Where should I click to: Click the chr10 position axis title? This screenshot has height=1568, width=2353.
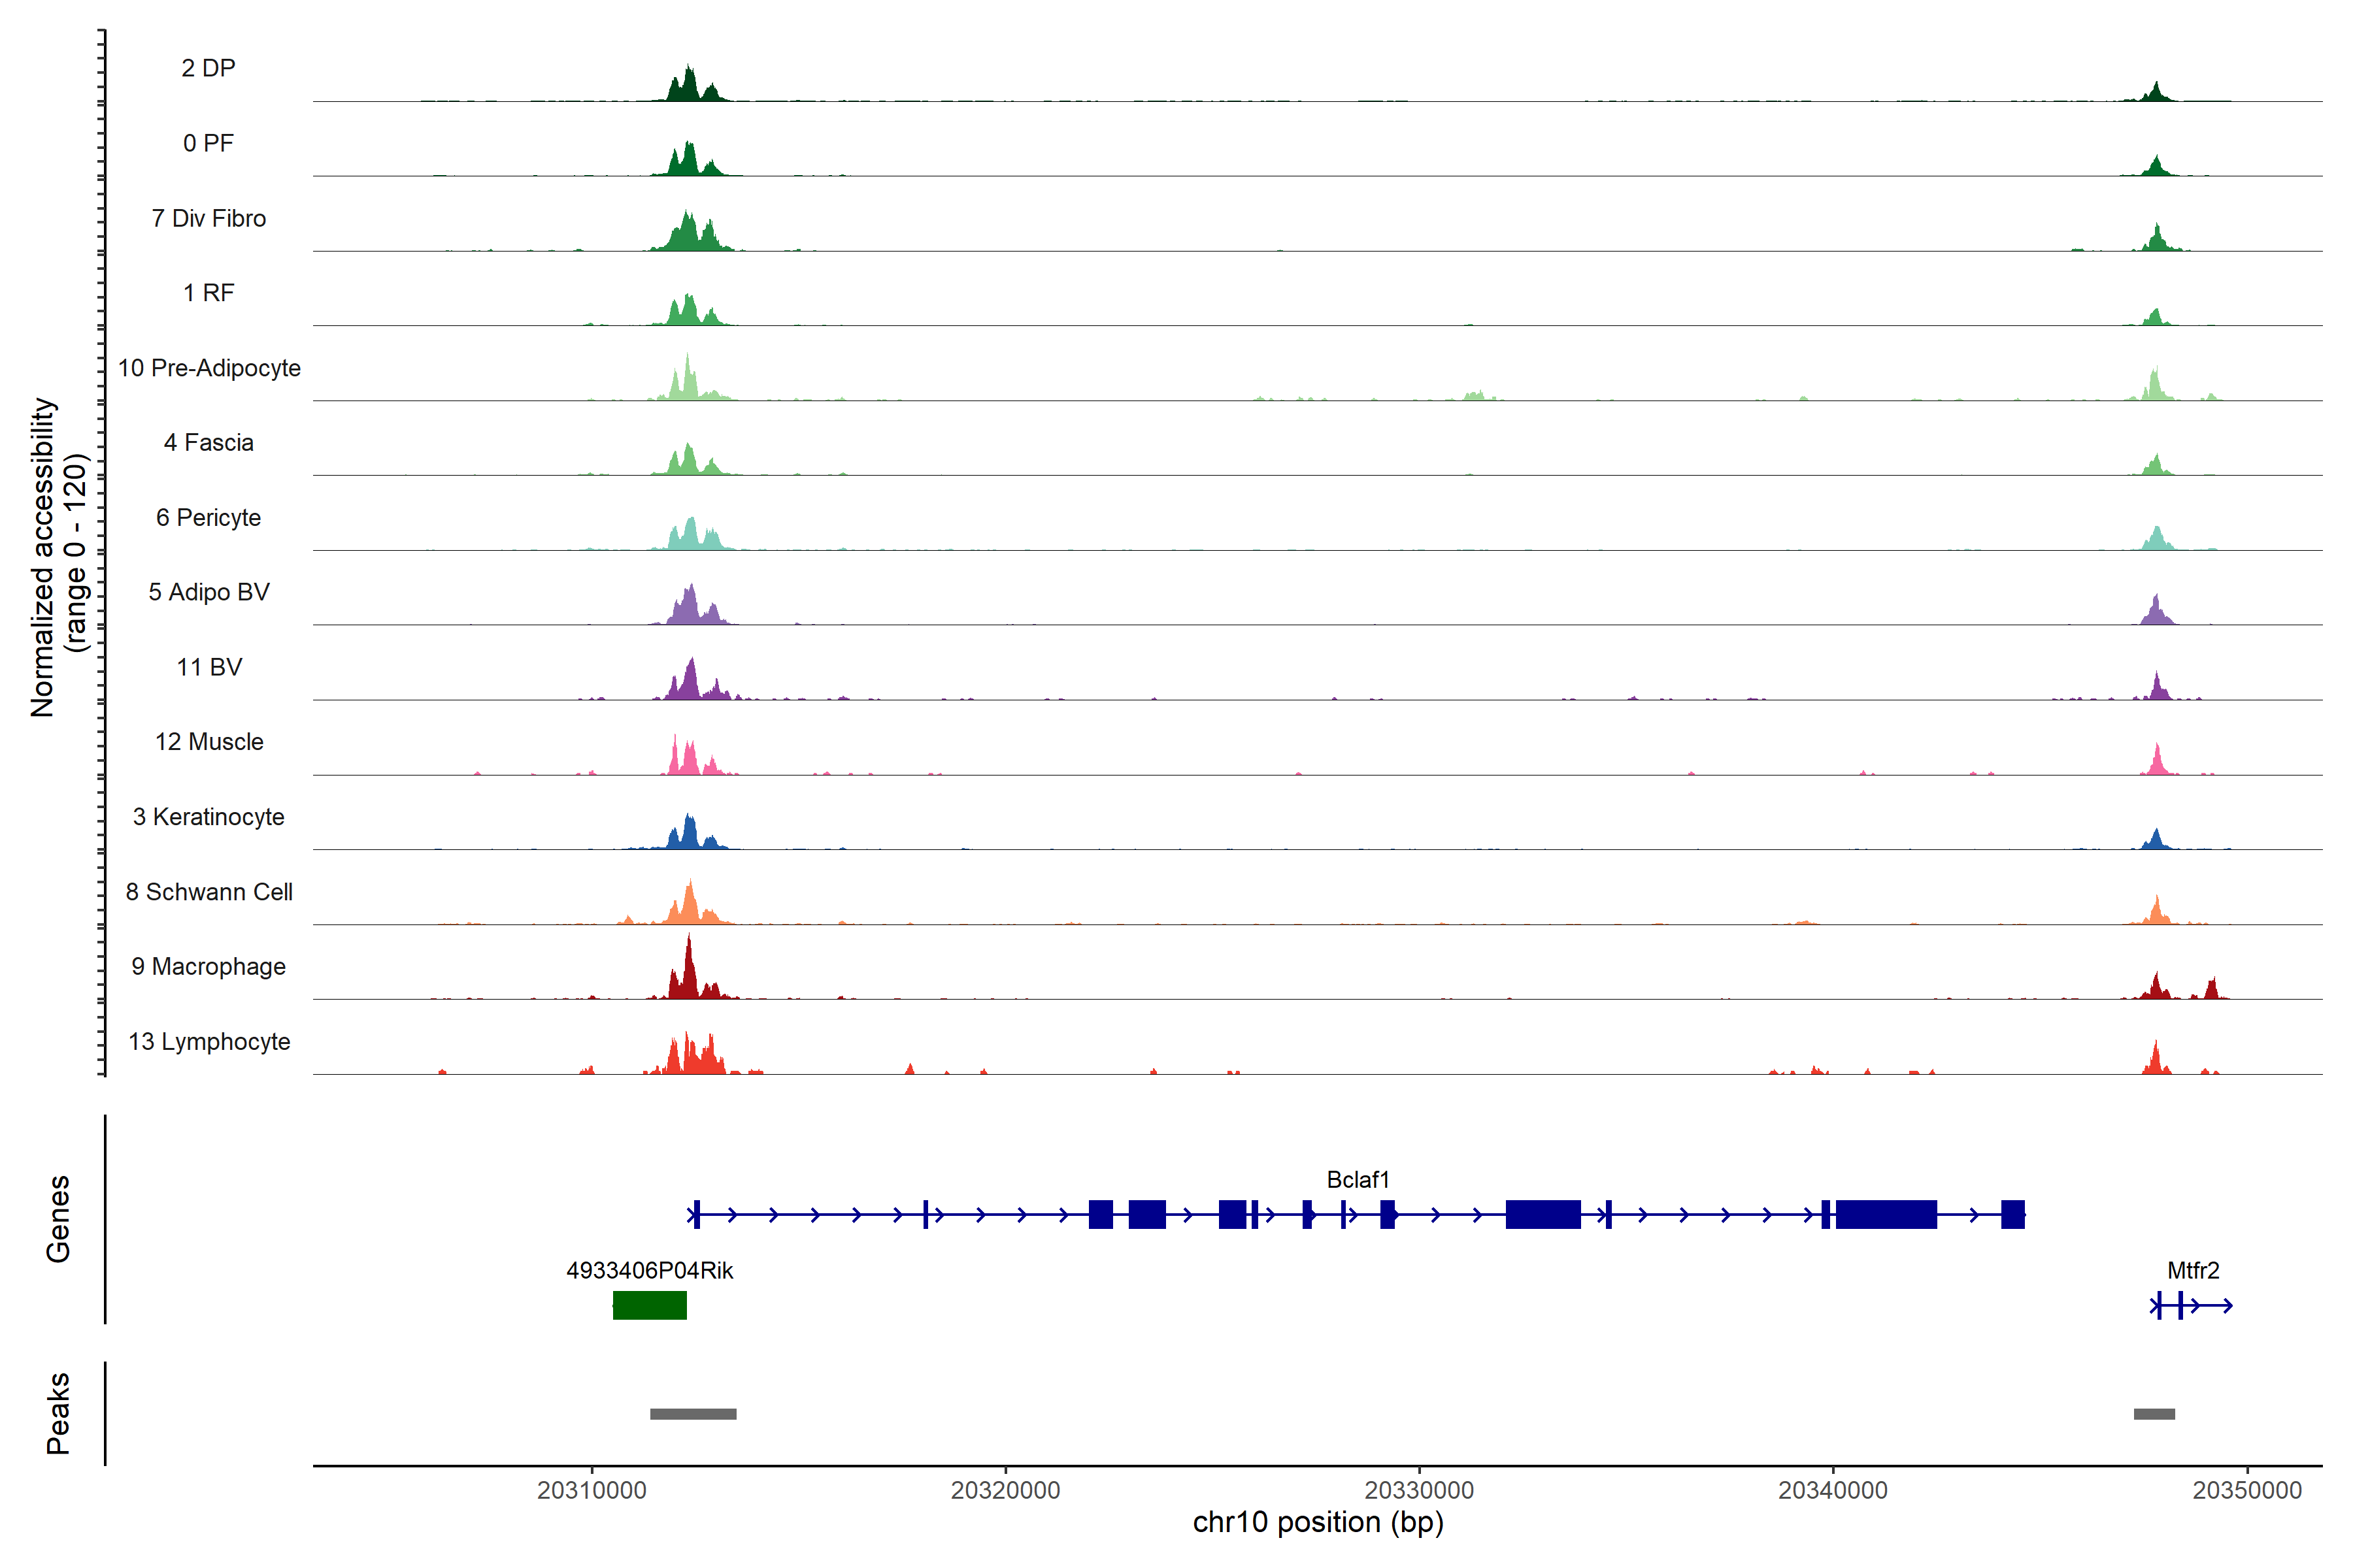(1318, 1523)
